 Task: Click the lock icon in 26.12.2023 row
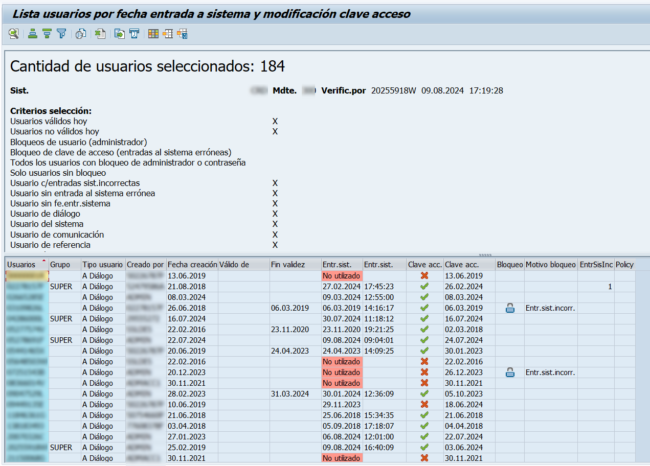[x=510, y=372]
